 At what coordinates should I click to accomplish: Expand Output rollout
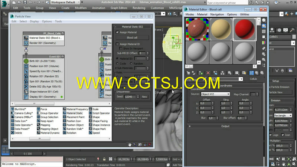click(x=225, y=126)
